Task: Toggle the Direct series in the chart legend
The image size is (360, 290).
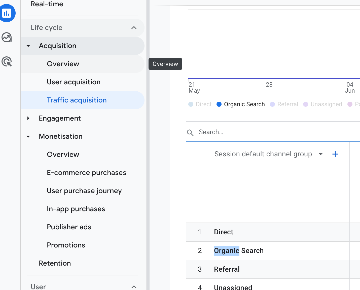Action: [200, 104]
